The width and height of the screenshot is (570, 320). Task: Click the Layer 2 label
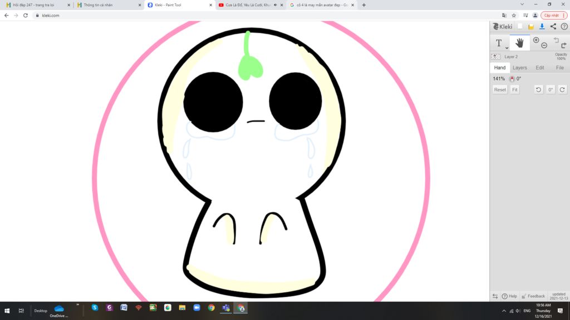tap(511, 57)
